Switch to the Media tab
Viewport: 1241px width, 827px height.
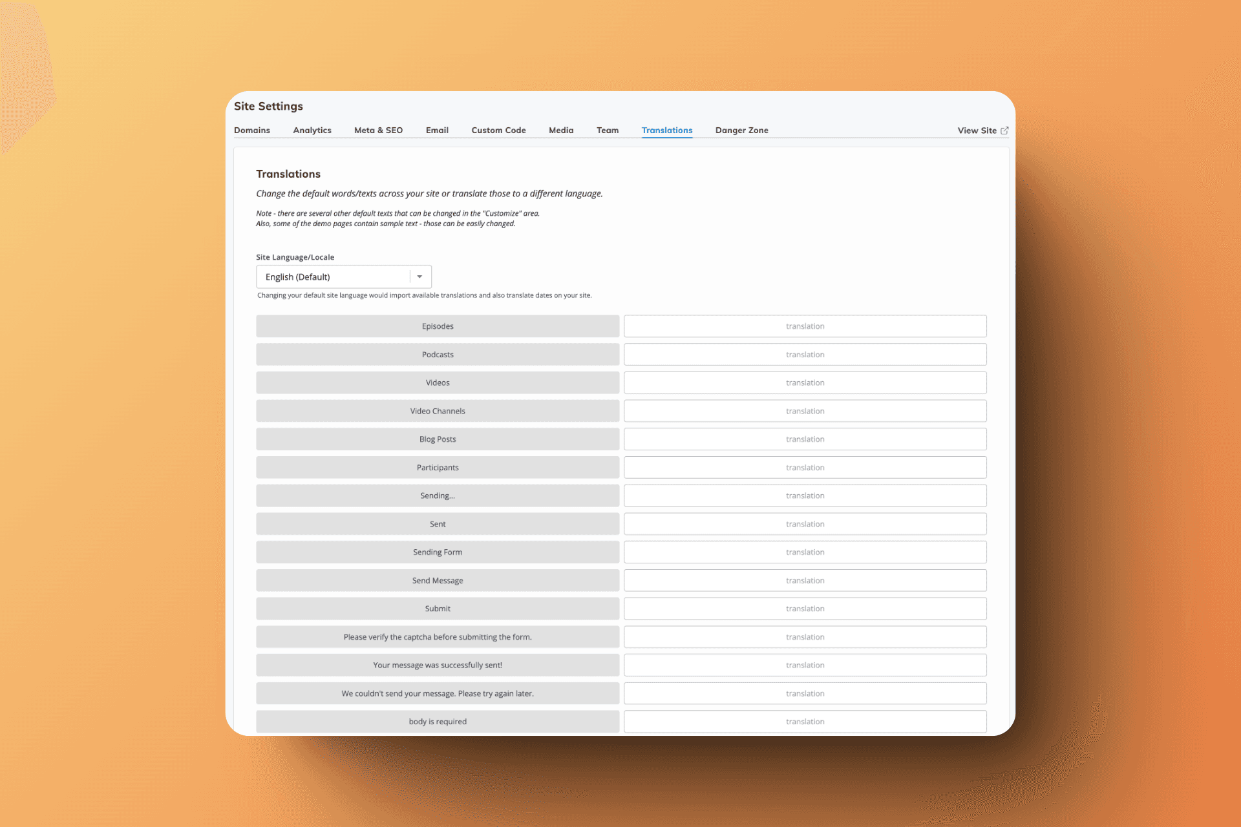tap(560, 130)
